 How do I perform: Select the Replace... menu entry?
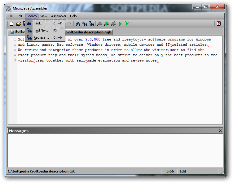pos(45,37)
